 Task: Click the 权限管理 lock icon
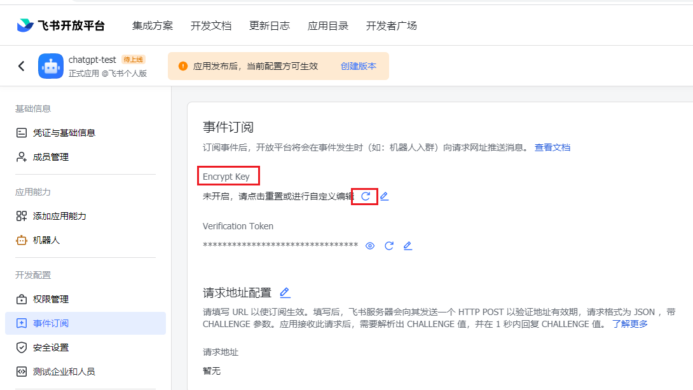[21, 299]
